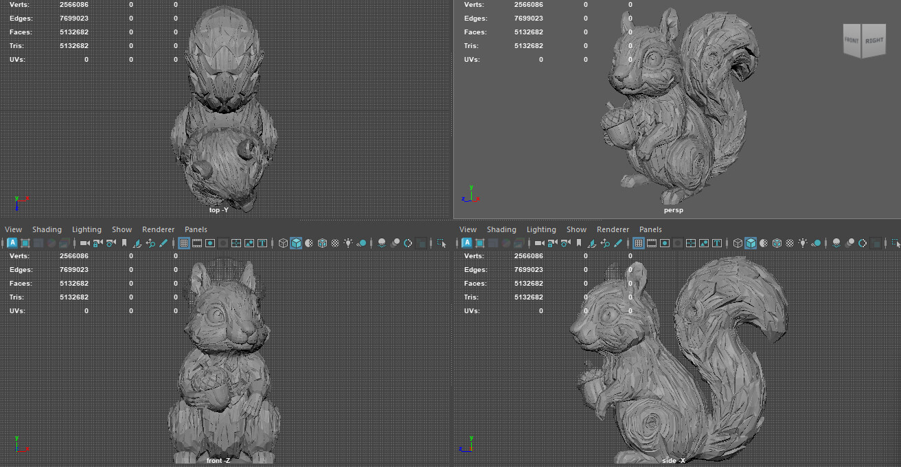This screenshot has width=901, height=467.
Task: Switch side panel to wireframe display
Action: point(738,243)
